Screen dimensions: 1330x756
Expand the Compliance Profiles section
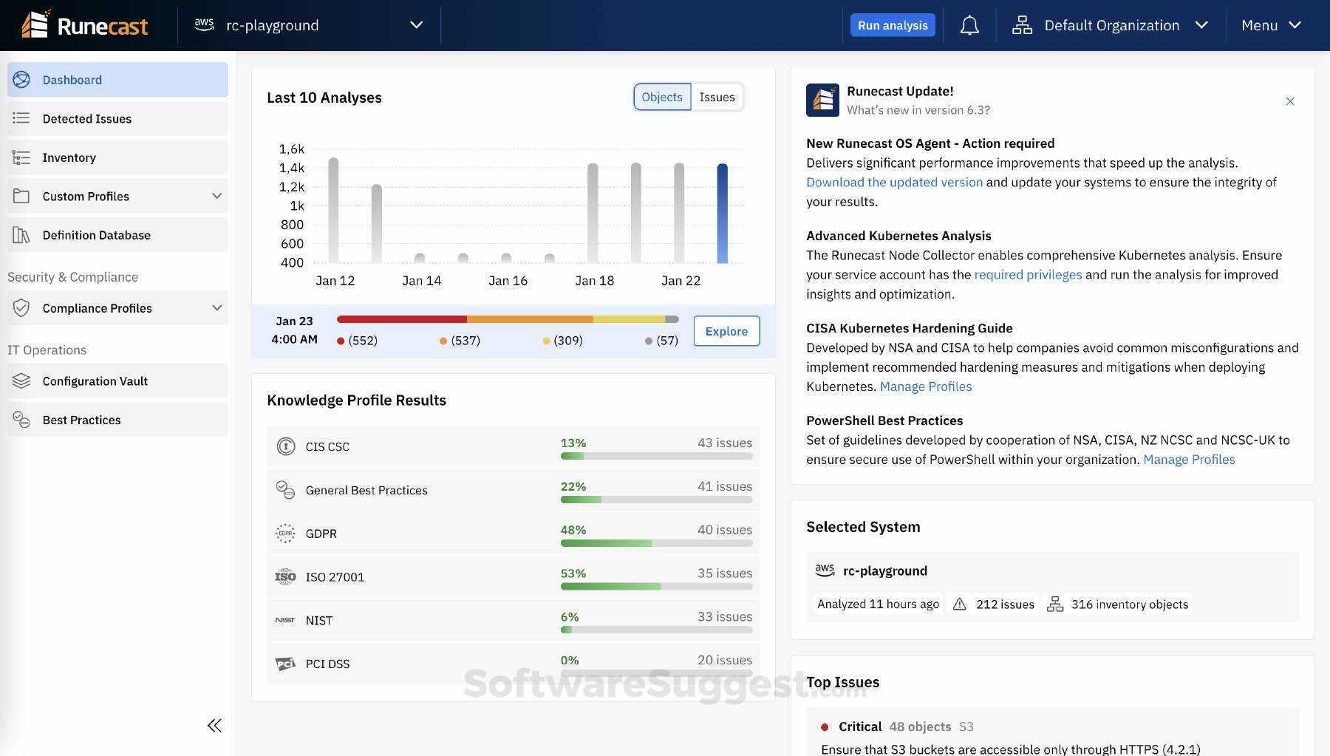click(216, 307)
